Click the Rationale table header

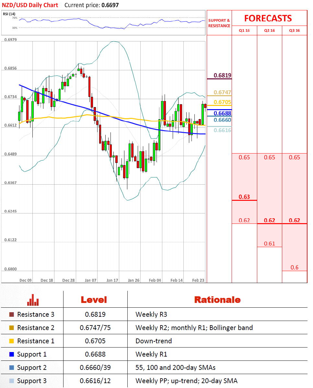click(217, 300)
